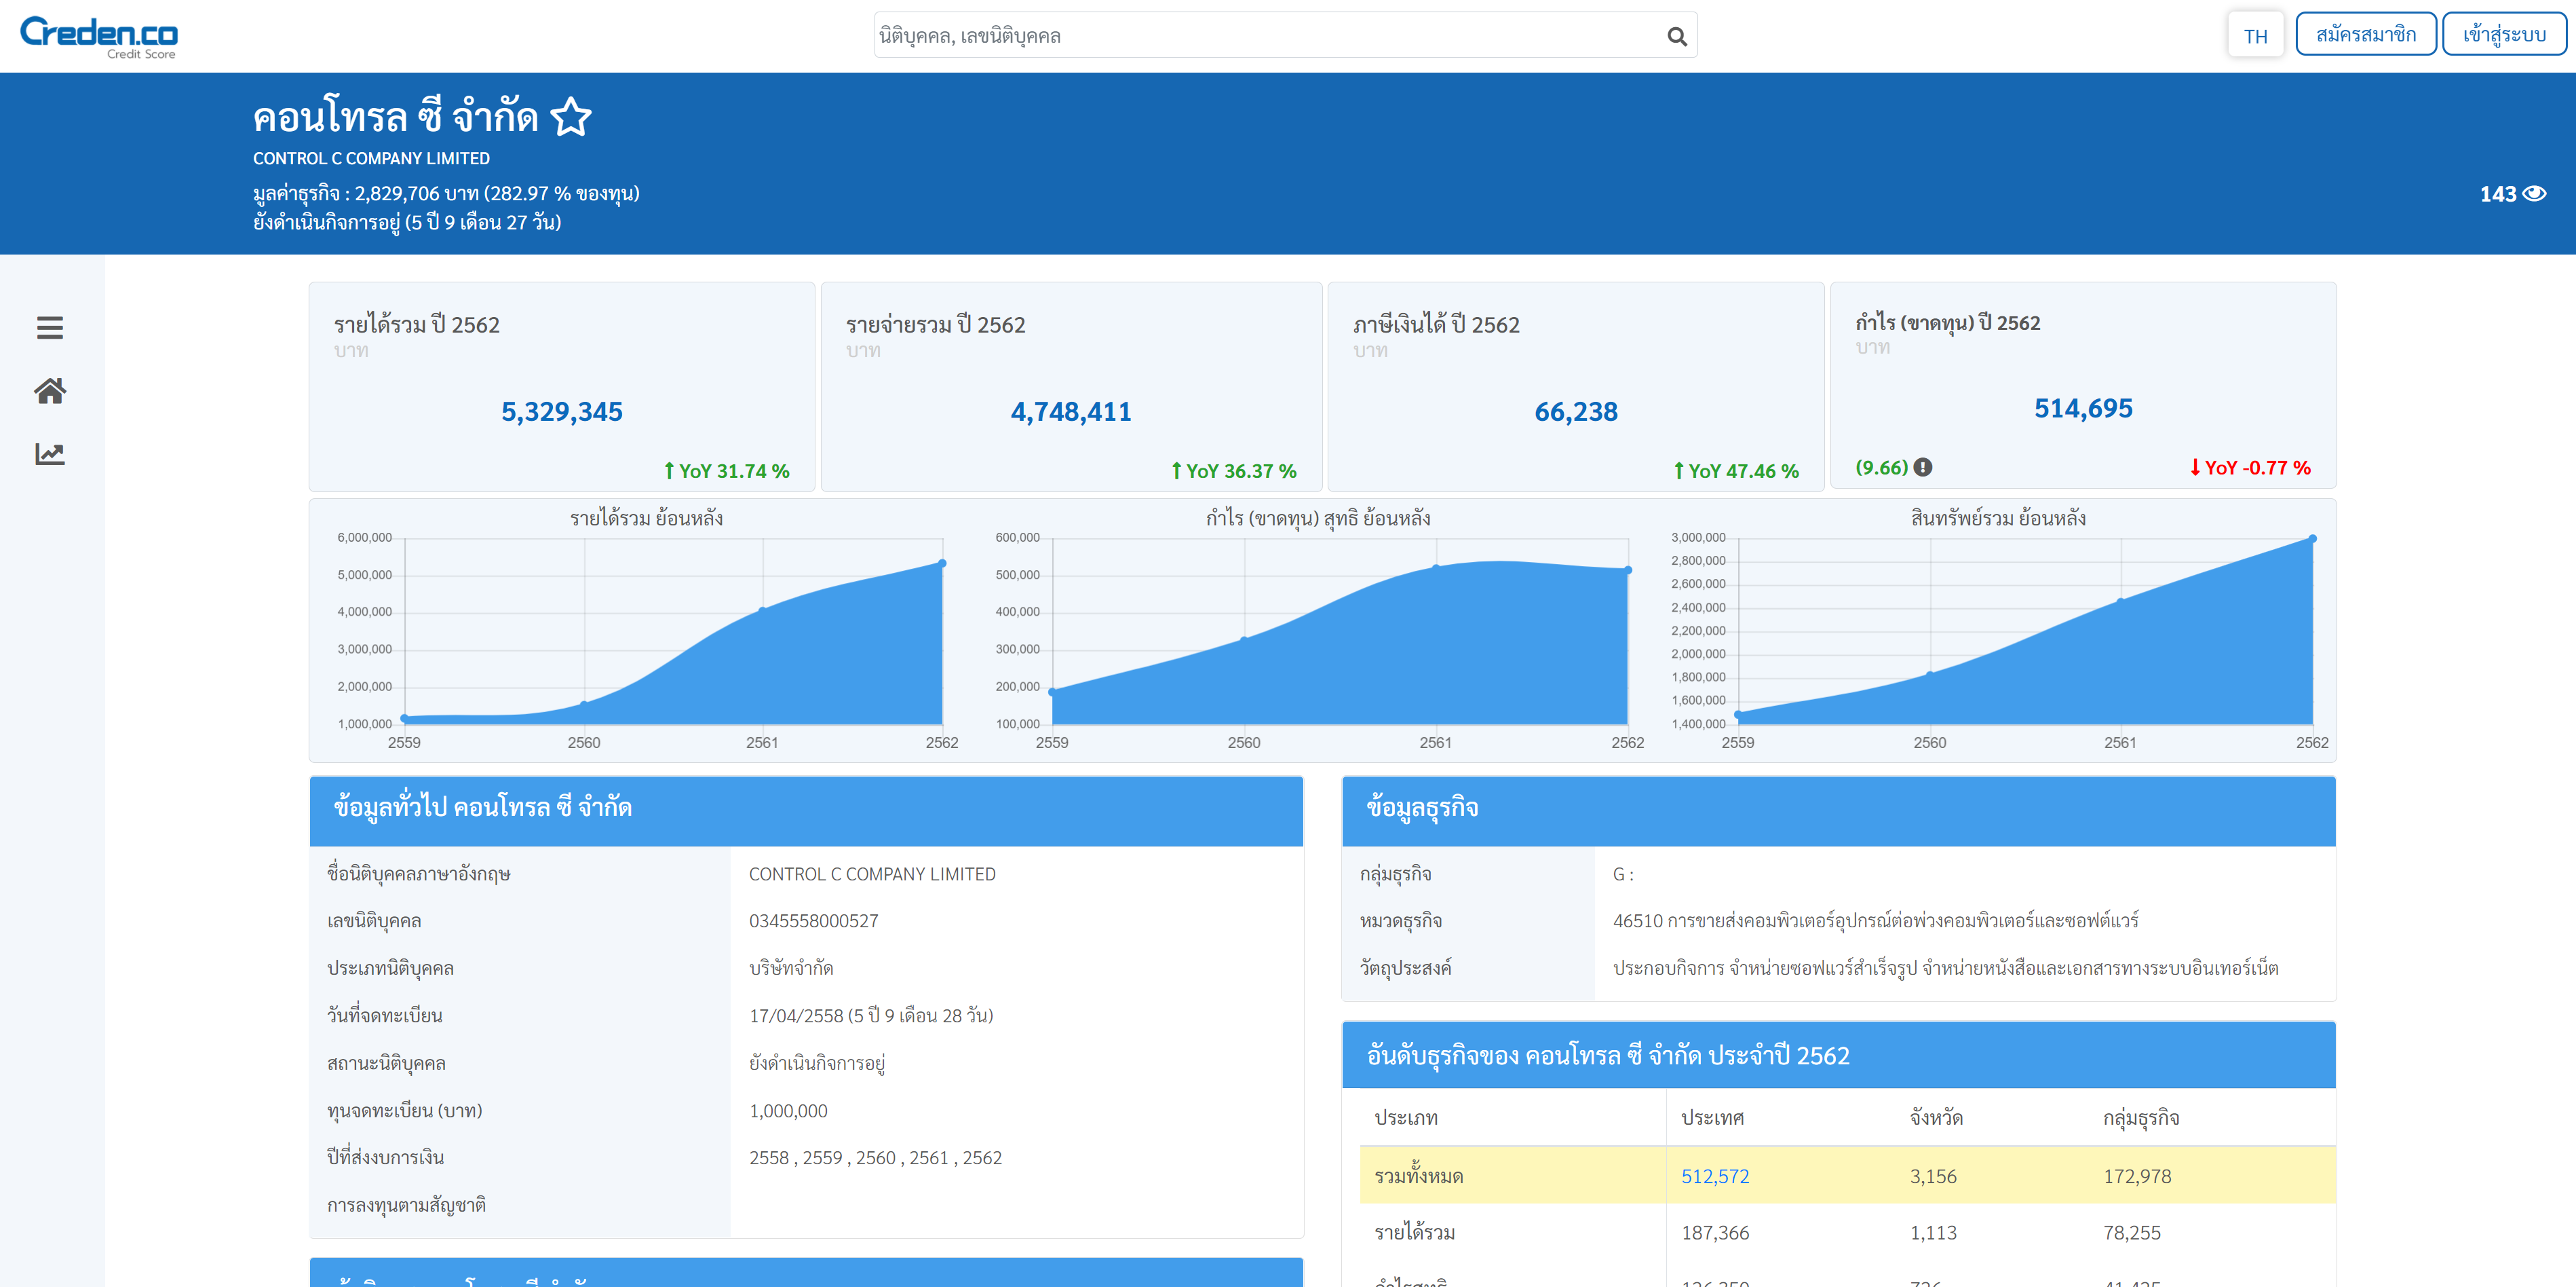This screenshot has width=2576, height=1287.
Task: Click the สมัครสมาชิก register button
Action: click(2365, 35)
